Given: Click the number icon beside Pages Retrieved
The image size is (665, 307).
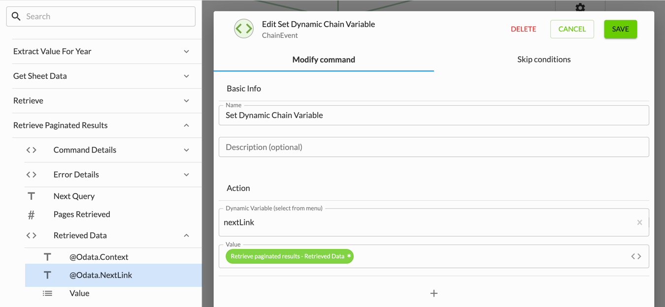Looking at the screenshot, I should pos(32,215).
